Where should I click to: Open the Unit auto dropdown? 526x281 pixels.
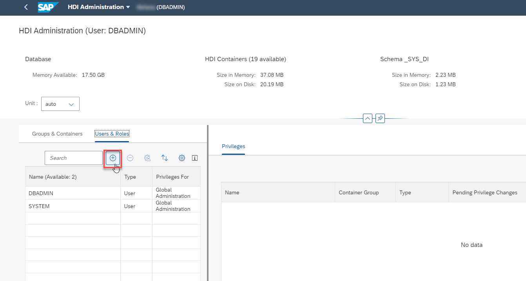(60, 104)
